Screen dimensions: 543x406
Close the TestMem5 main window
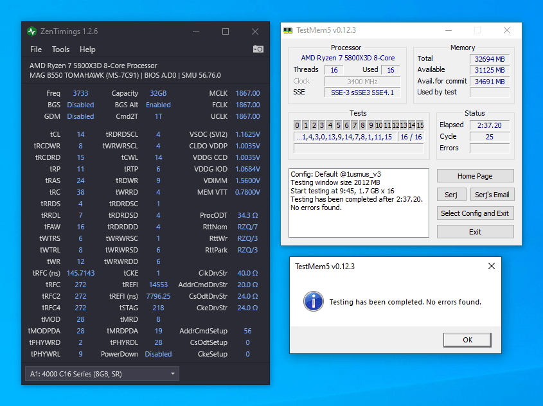507,30
